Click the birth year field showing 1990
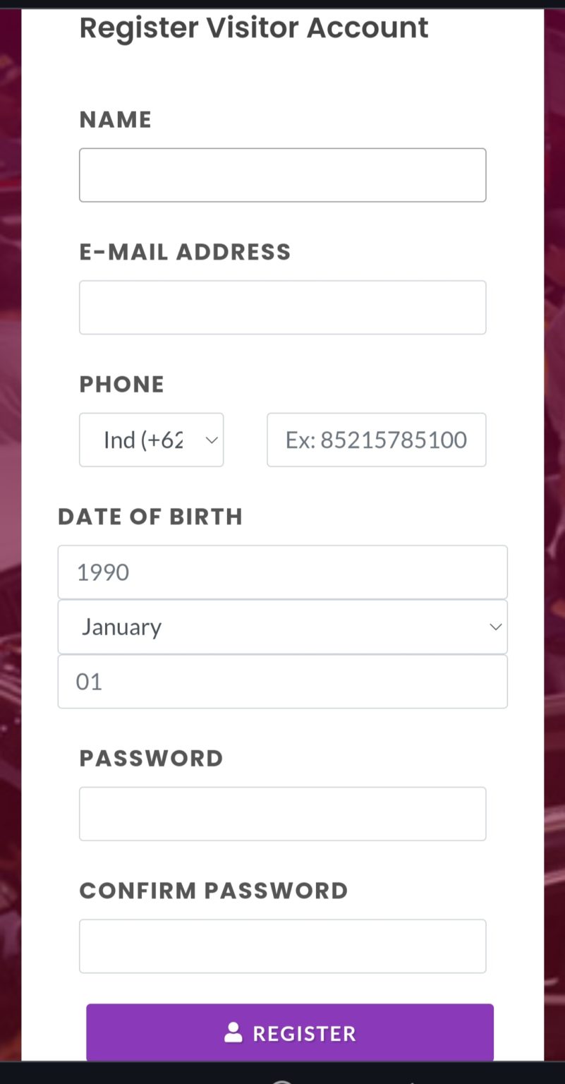The height and width of the screenshot is (1084, 565). coord(282,572)
